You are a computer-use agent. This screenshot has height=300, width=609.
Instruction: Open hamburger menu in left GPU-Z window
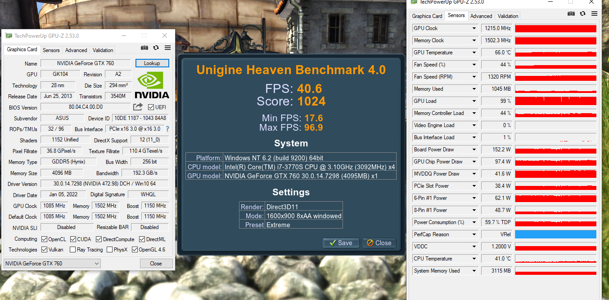click(167, 48)
